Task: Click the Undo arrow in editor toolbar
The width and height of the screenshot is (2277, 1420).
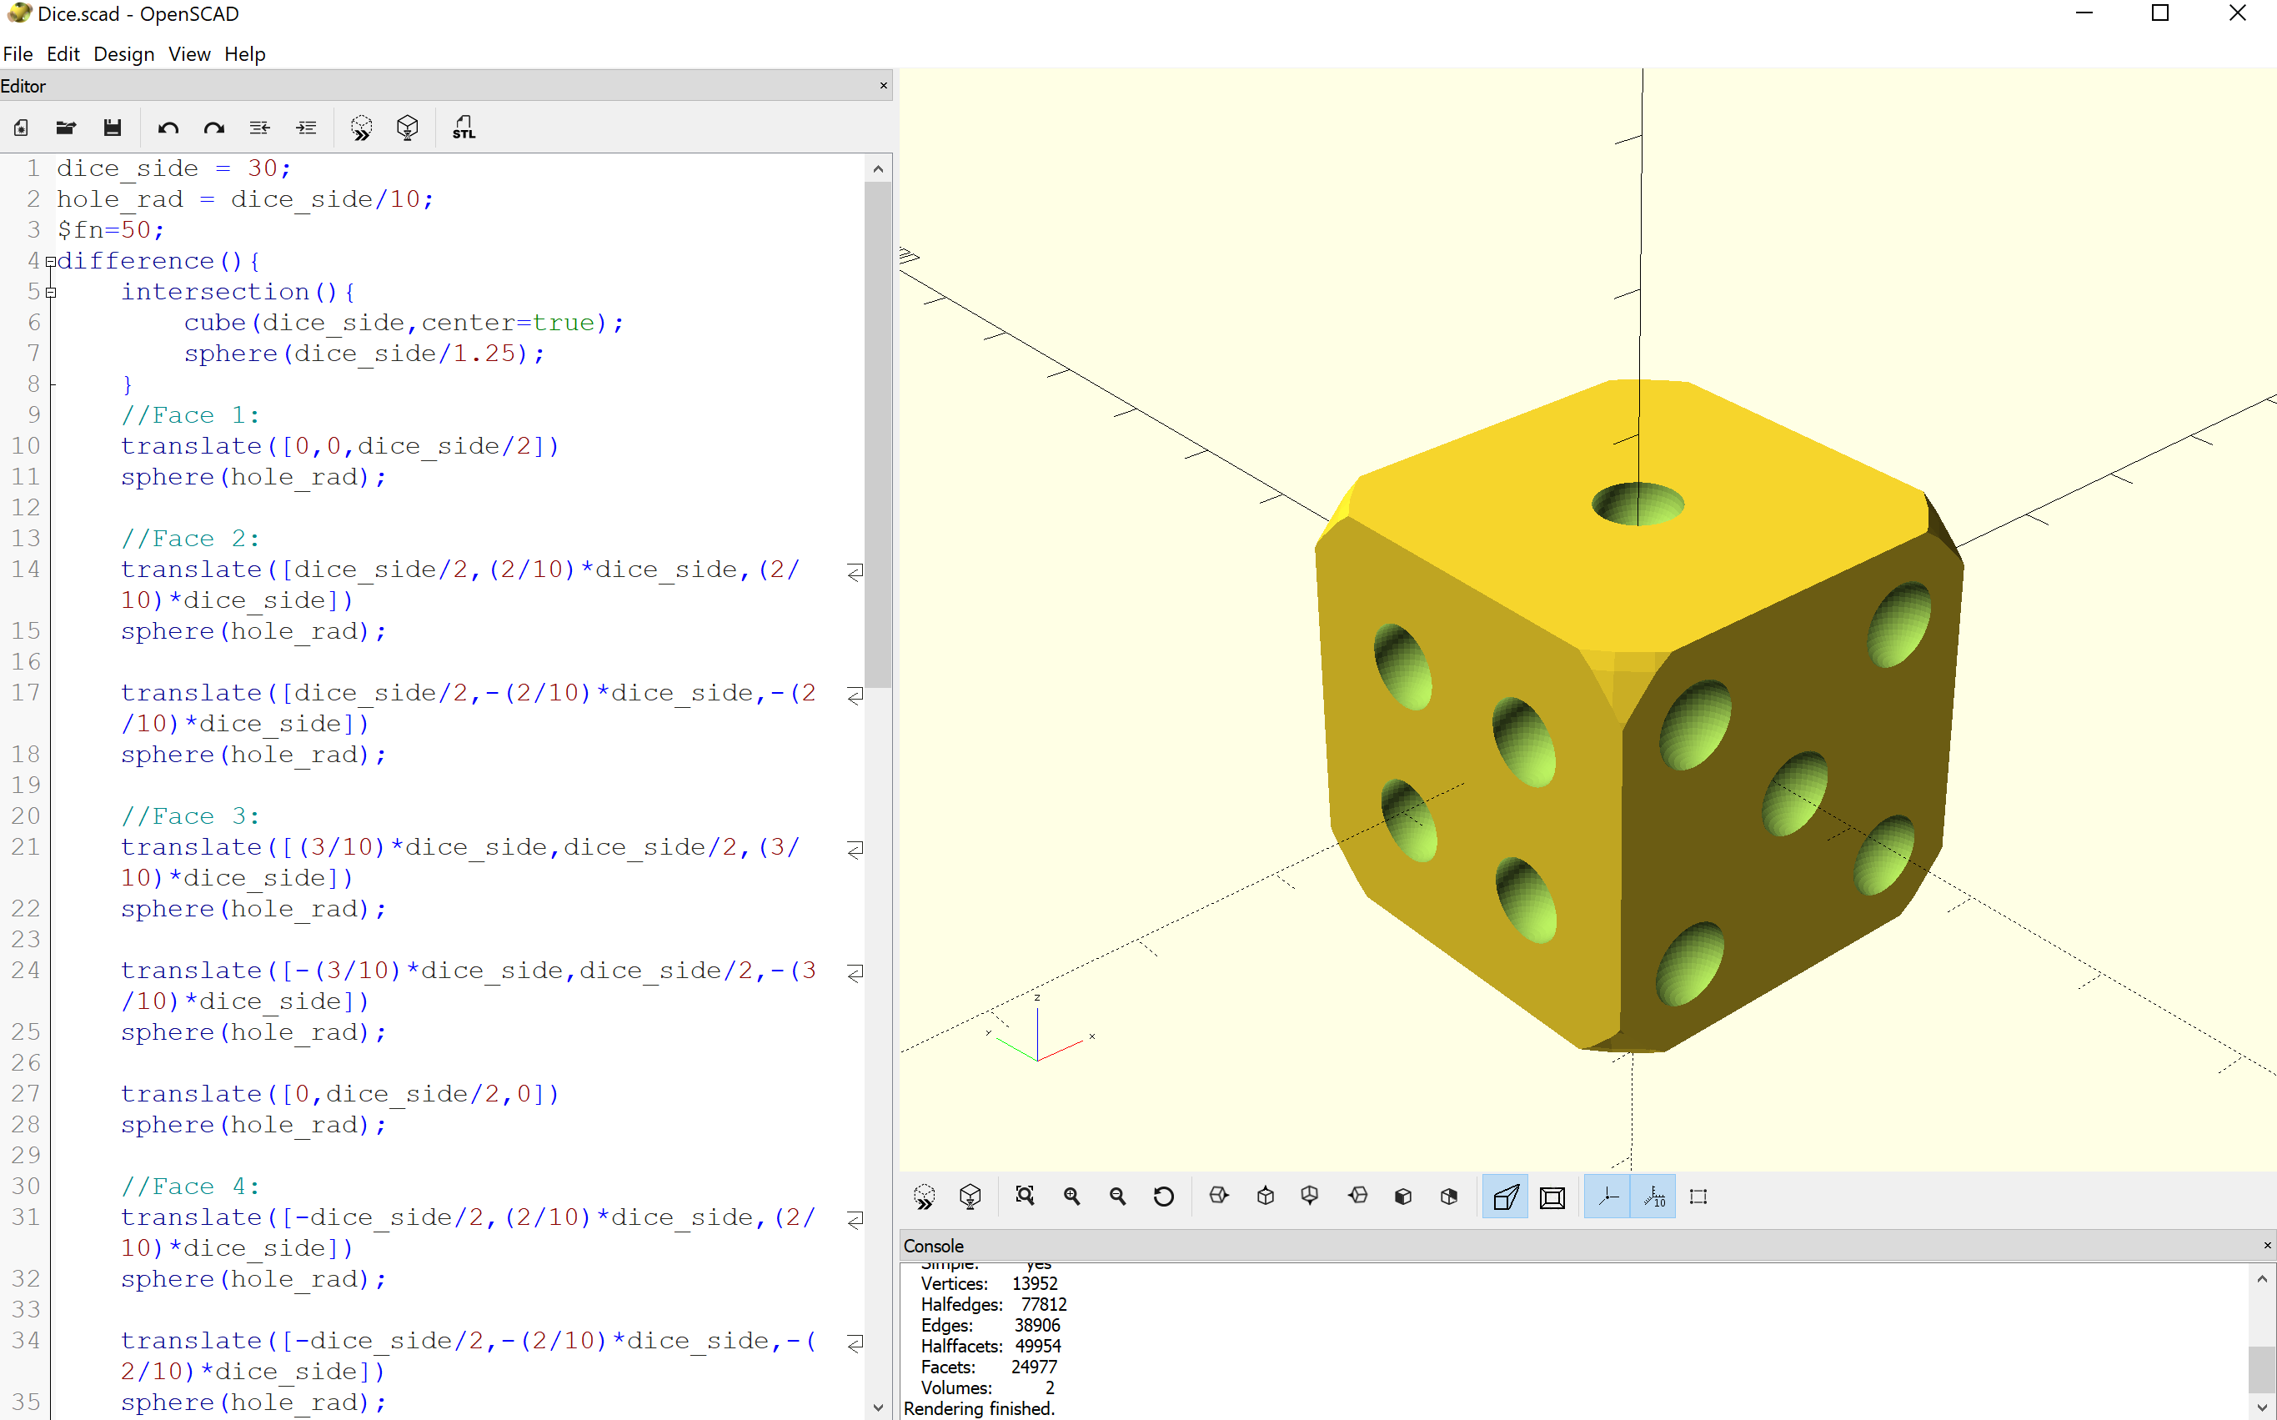Action: (168, 128)
